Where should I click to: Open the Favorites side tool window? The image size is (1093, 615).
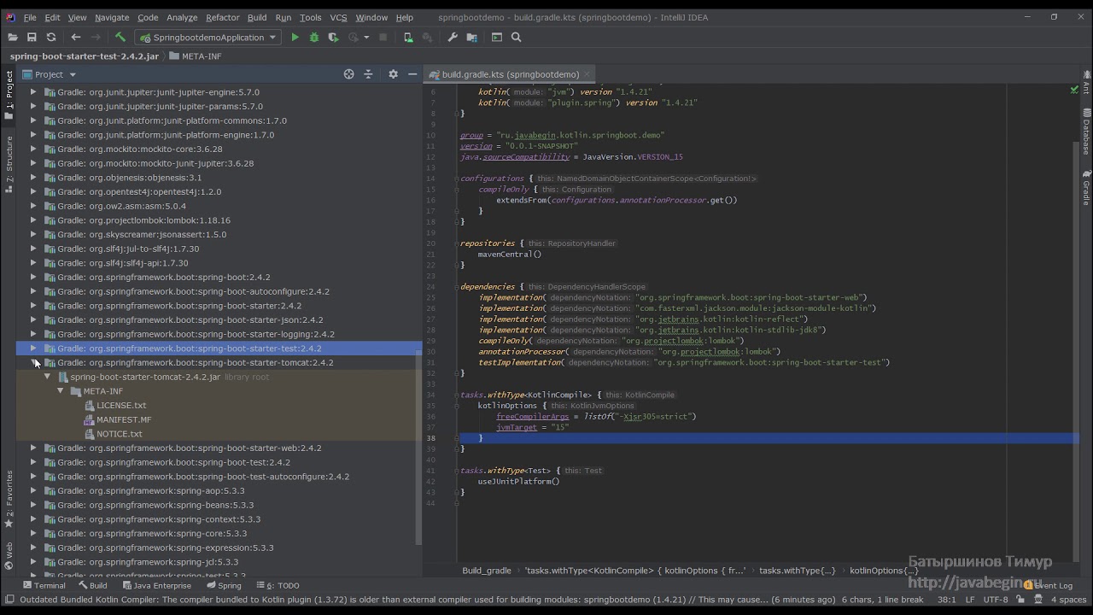click(x=9, y=499)
